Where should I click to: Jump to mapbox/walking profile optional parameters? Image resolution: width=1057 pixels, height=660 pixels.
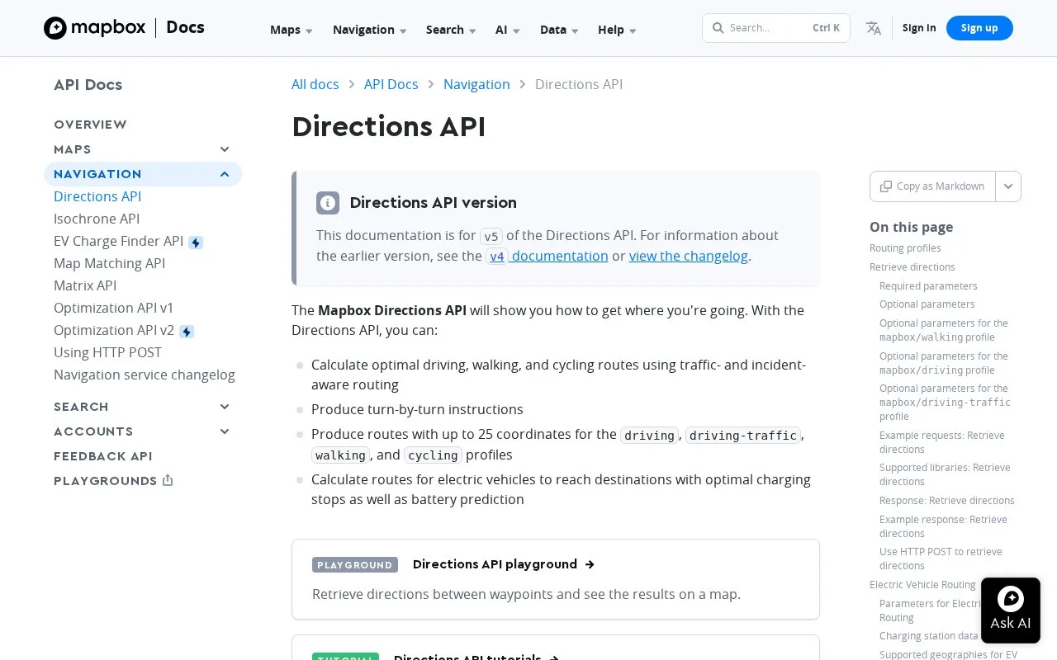point(944,330)
